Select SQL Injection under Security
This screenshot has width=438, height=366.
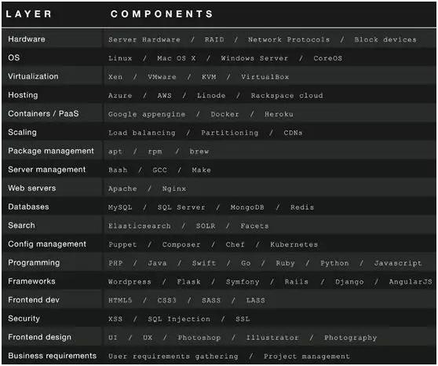tap(179, 319)
